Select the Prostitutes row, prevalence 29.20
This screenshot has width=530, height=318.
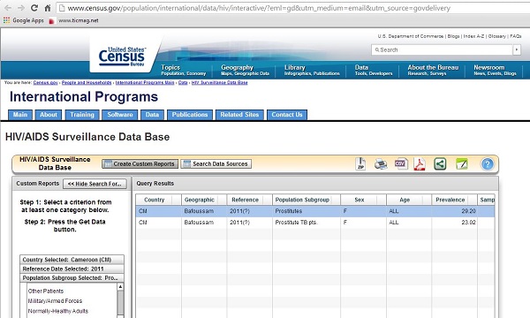tap(315, 211)
